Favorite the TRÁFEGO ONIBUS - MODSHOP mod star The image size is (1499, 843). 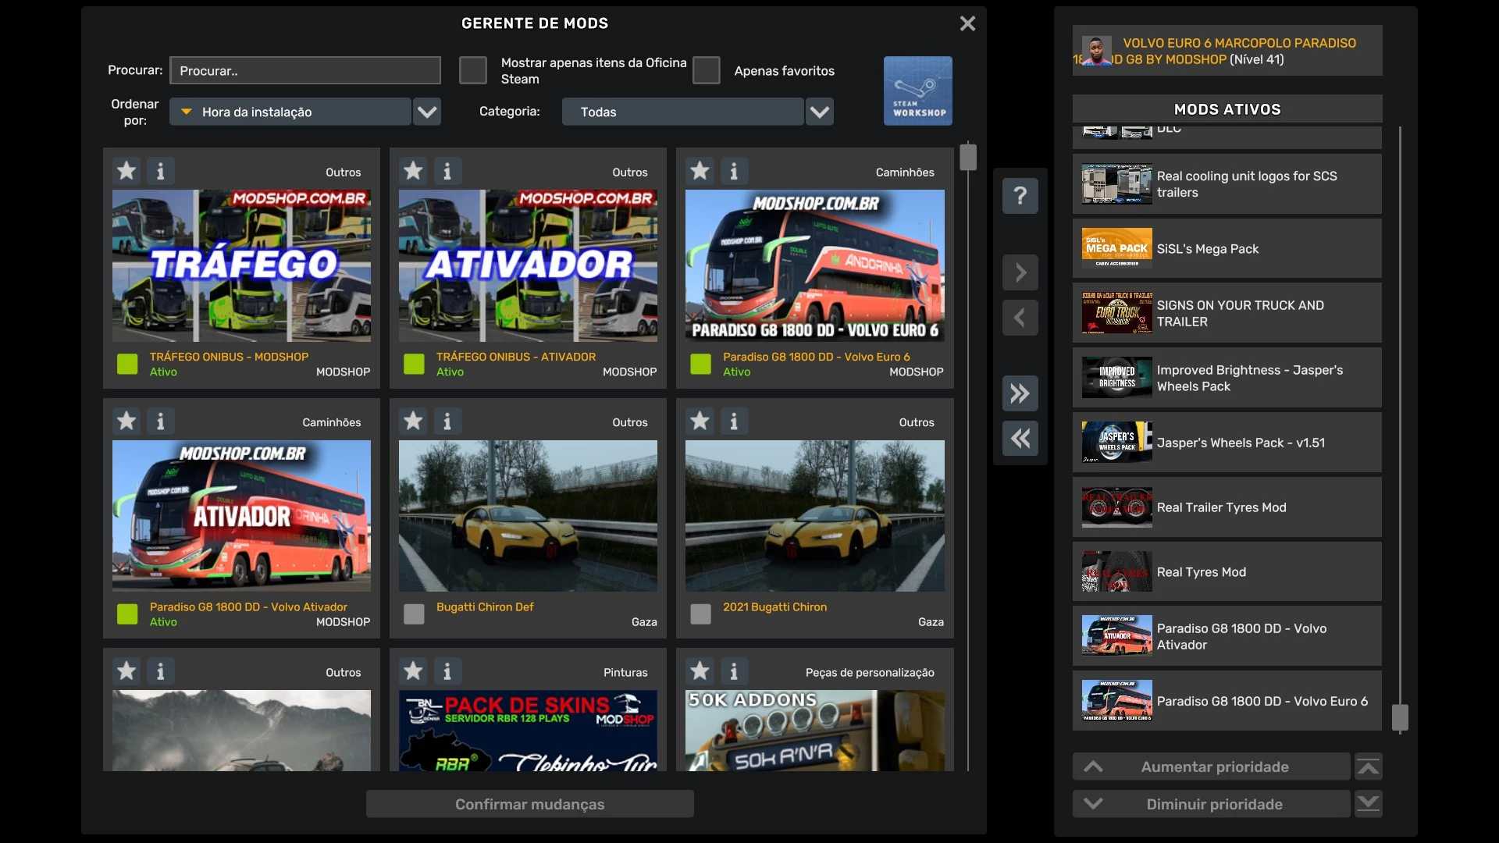(x=126, y=171)
